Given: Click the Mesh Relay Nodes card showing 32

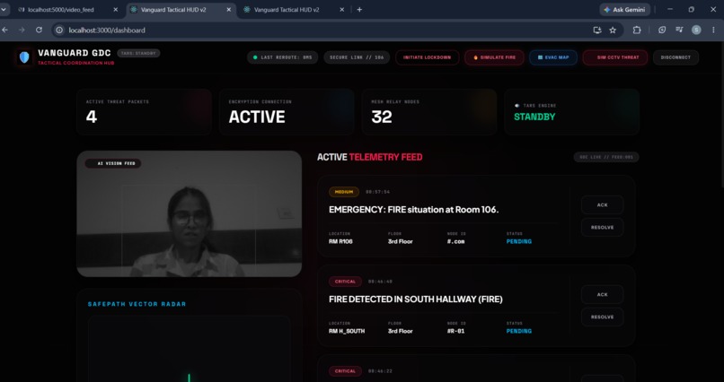Looking at the screenshot, I should click(x=429, y=111).
